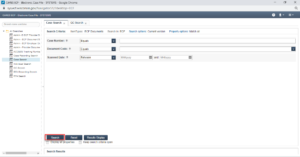Viewport: 300px width, 157px height.
Task: Open the user account menu icon
Action: [x=281, y=15]
